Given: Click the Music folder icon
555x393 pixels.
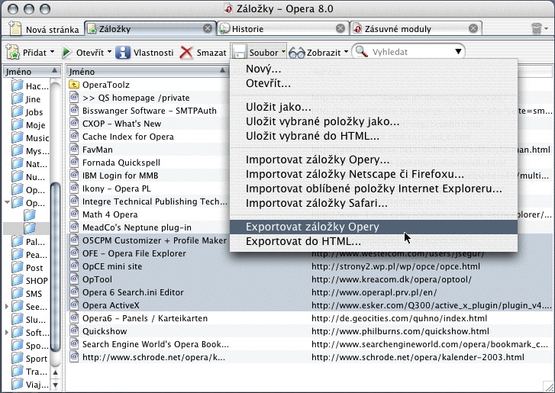Looking at the screenshot, I should click(x=17, y=137).
